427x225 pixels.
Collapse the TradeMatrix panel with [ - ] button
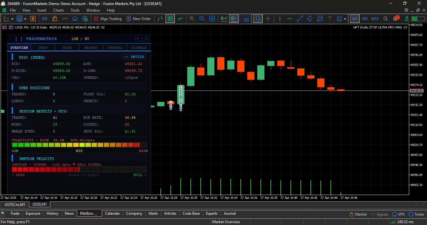[142, 38]
